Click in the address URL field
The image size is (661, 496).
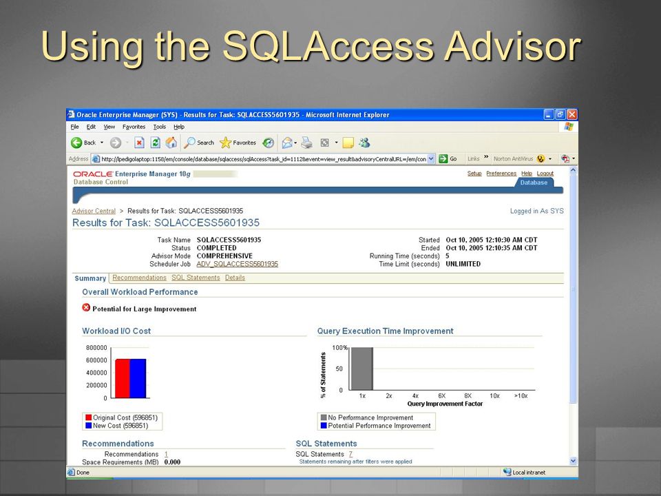tap(264, 159)
